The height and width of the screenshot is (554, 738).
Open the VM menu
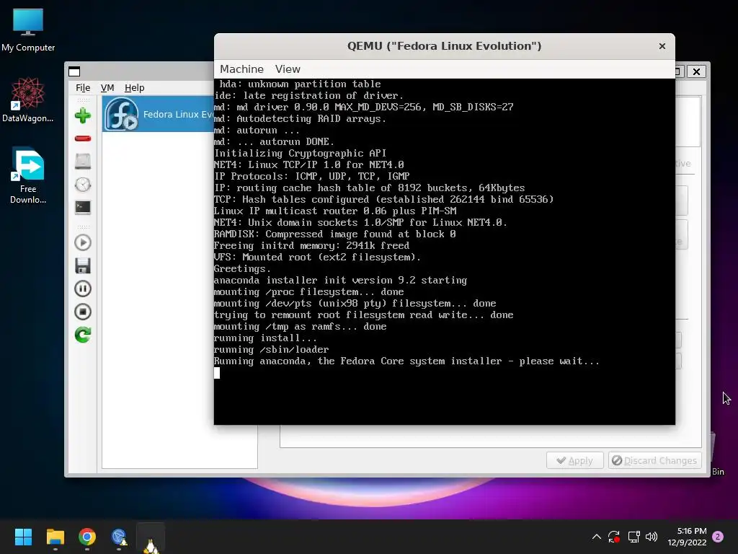pos(107,87)
